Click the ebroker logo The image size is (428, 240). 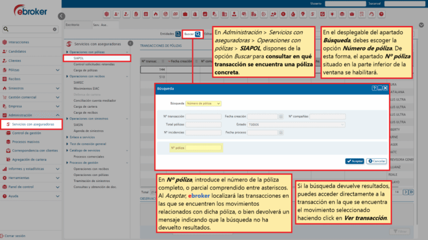pyautogui.click(x=30, y=11)
